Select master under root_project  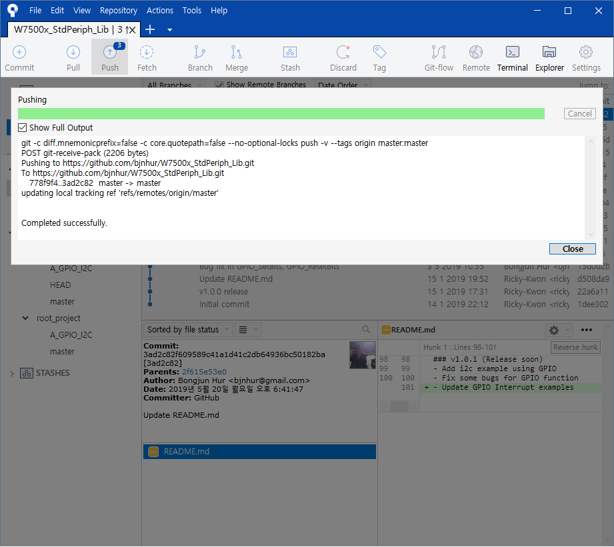pyautogui.click(x=62, y=351)
